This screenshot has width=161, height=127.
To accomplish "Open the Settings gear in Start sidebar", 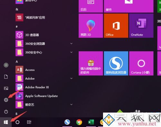I will click(6, 100).
